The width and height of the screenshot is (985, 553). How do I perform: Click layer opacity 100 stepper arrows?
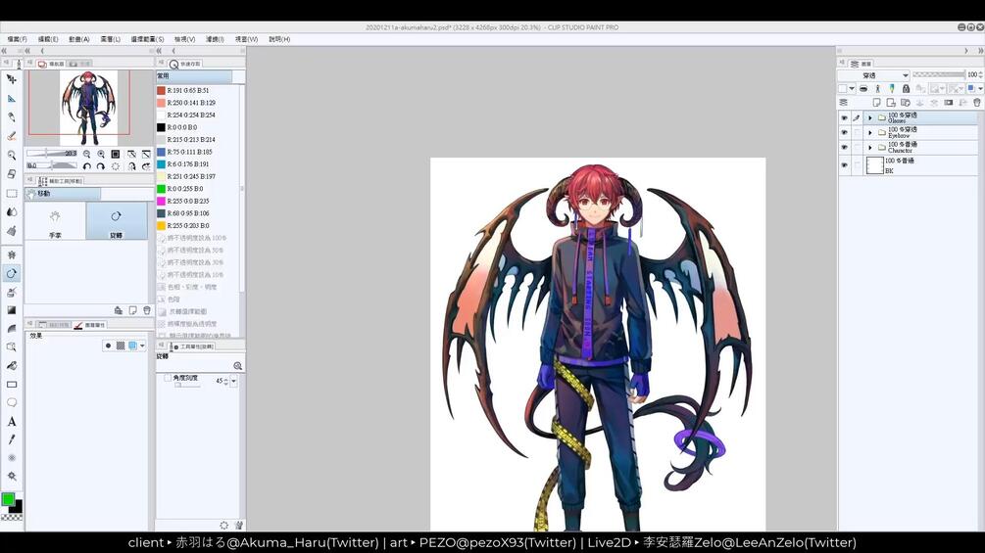click(x=981, y=74)
